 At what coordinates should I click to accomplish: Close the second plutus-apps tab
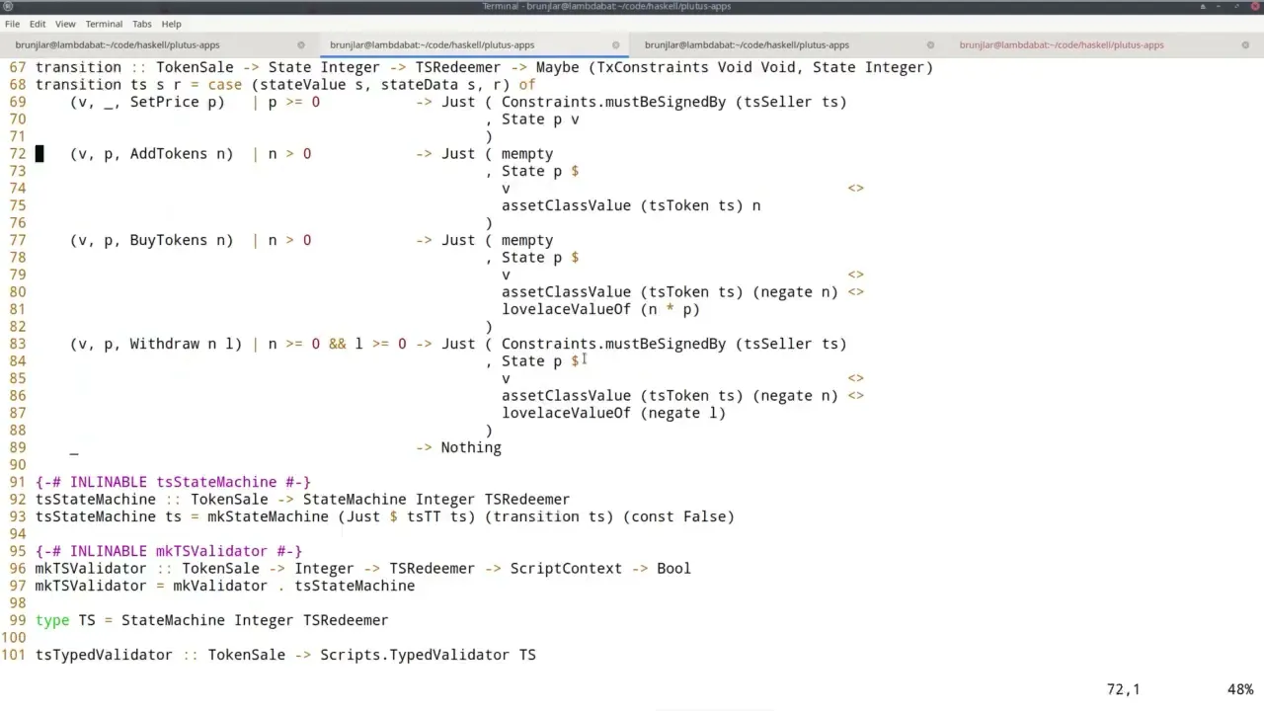pos(615,44)
